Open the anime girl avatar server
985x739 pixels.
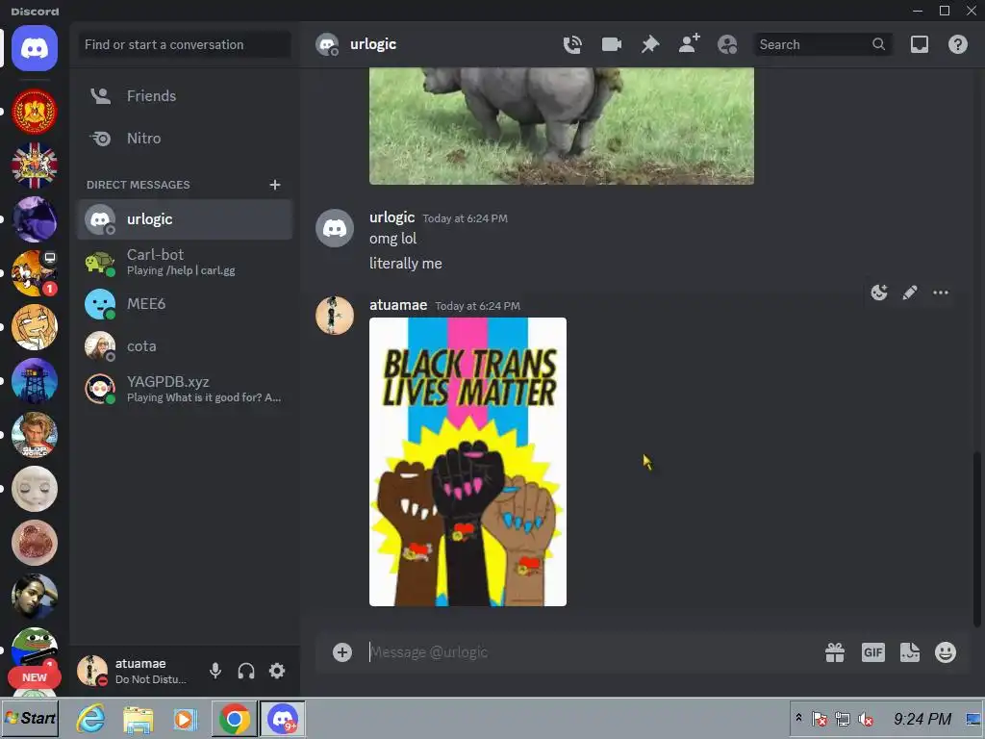coord(35,327)
